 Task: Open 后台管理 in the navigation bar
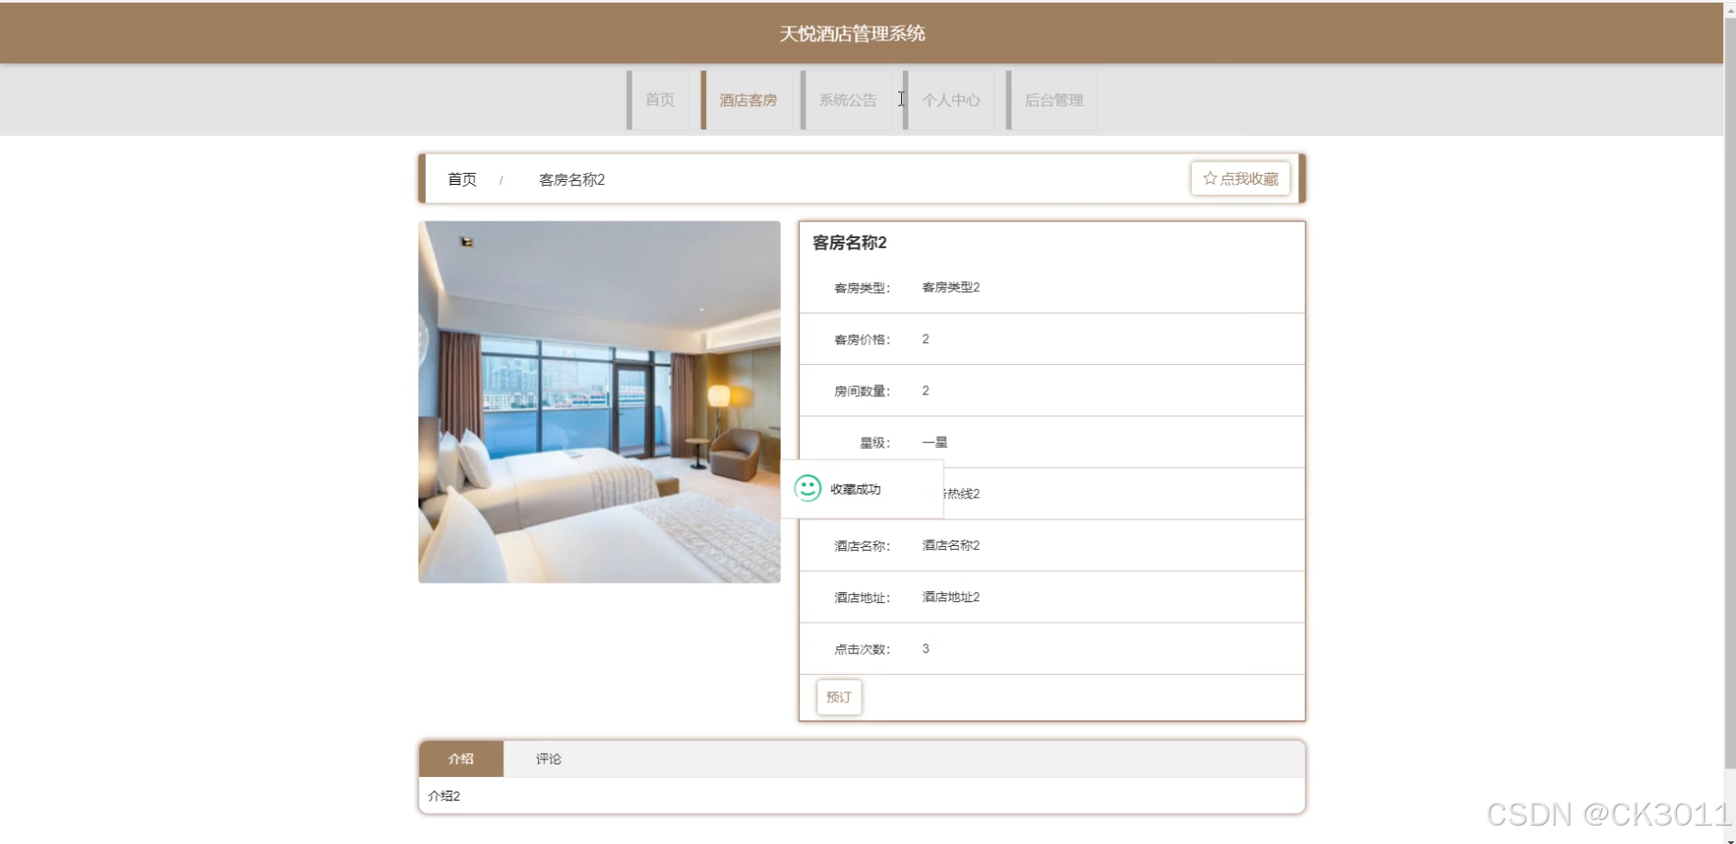tap(1053, 99)
